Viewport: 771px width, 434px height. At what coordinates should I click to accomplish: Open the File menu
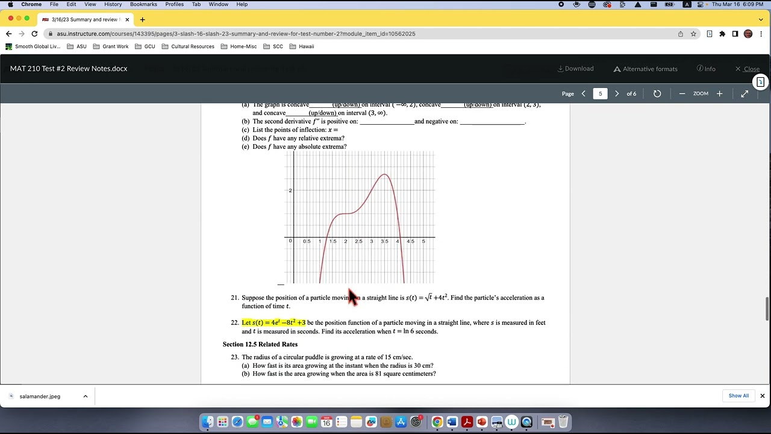tap(54, 4)
